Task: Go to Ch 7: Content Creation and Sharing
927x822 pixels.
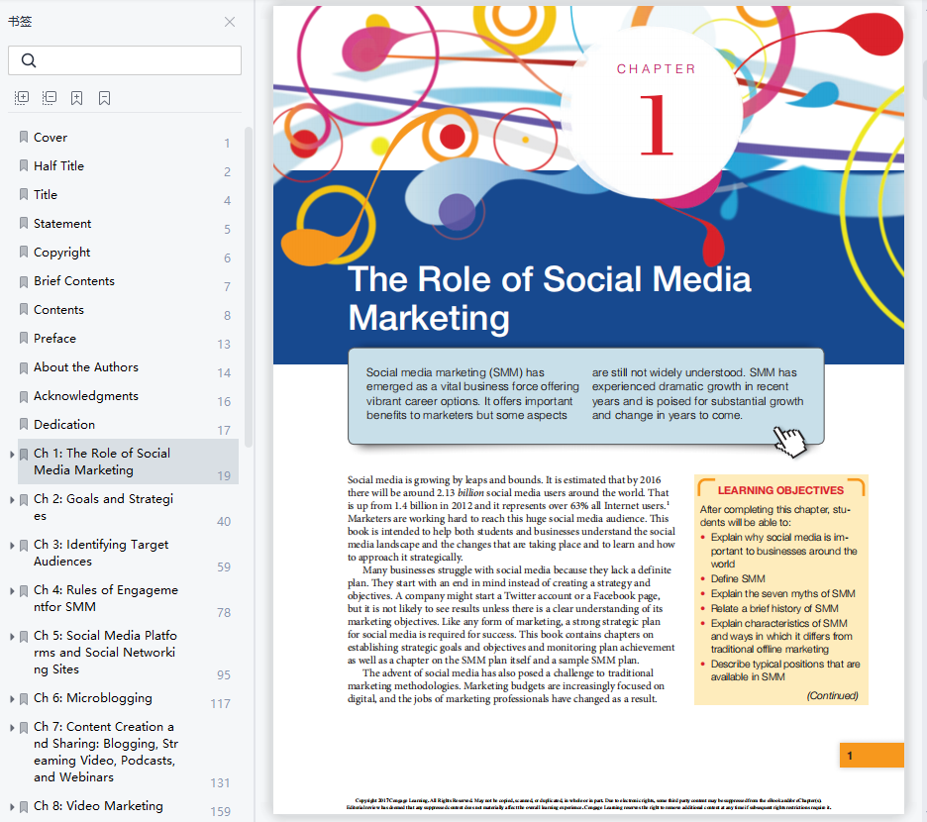Action: (x=106, y=753)
